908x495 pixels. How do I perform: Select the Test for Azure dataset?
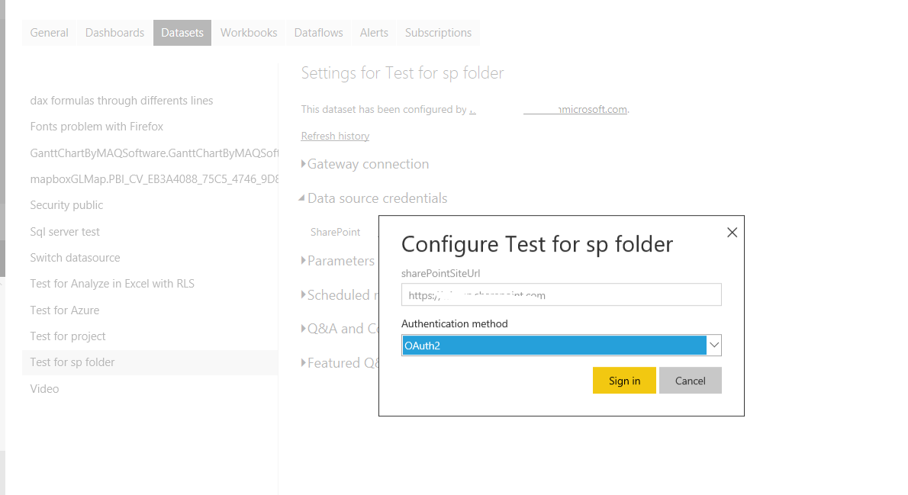tap(65, 310)
